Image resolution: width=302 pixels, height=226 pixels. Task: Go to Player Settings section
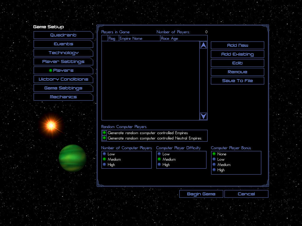tap(63, 62)
